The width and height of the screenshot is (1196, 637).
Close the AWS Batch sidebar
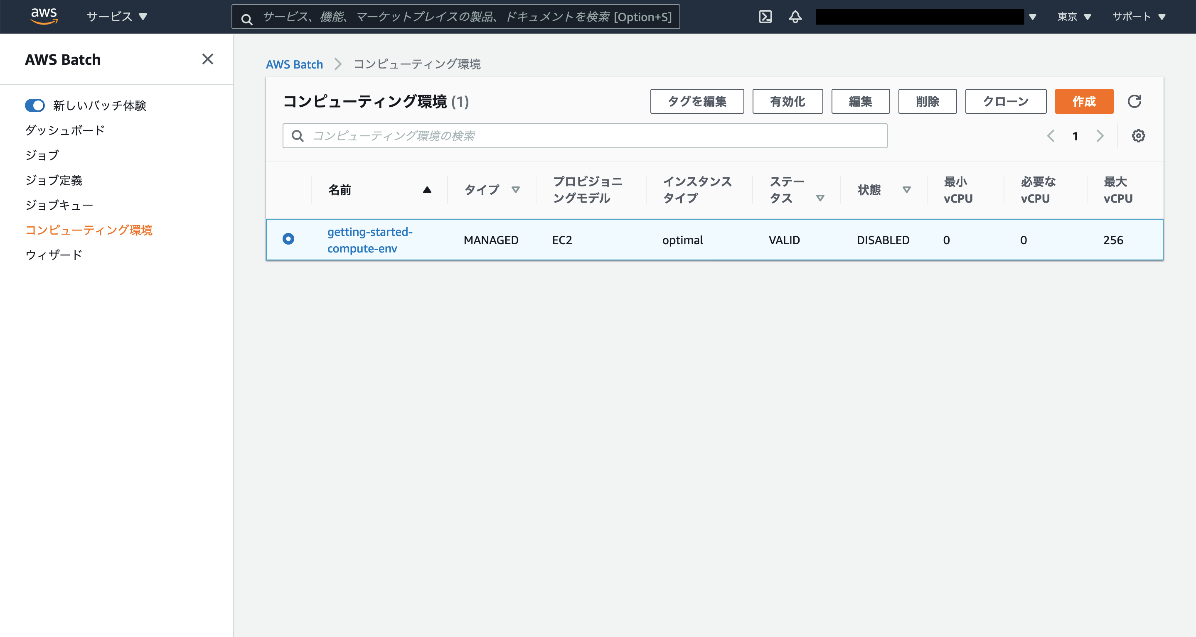coord(207,59)
